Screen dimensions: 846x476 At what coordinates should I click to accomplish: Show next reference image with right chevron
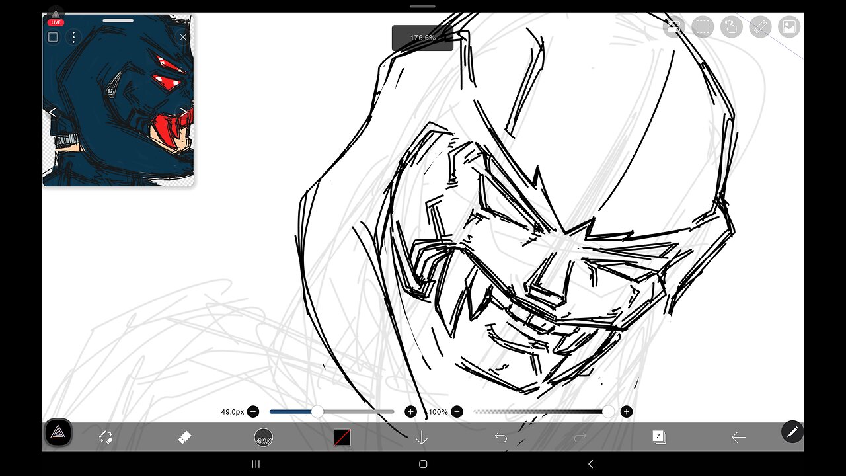click(183, 111)
